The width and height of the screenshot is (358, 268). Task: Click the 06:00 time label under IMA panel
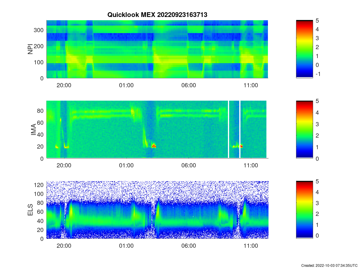coord(189,166)
